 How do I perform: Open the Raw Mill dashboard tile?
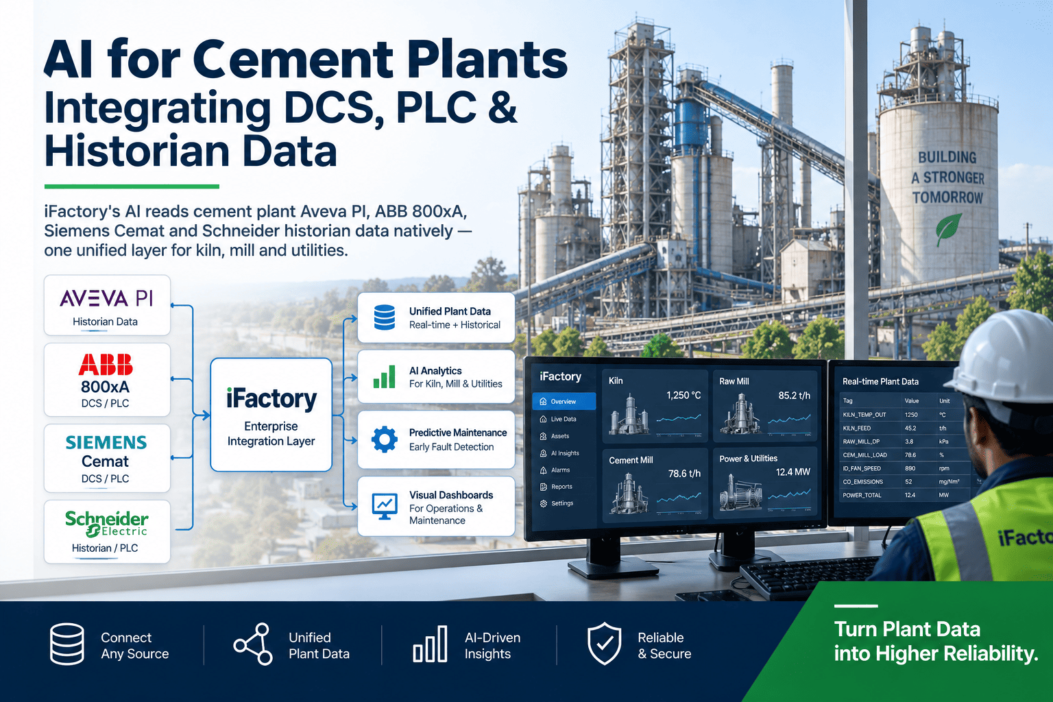click(765, 406)
